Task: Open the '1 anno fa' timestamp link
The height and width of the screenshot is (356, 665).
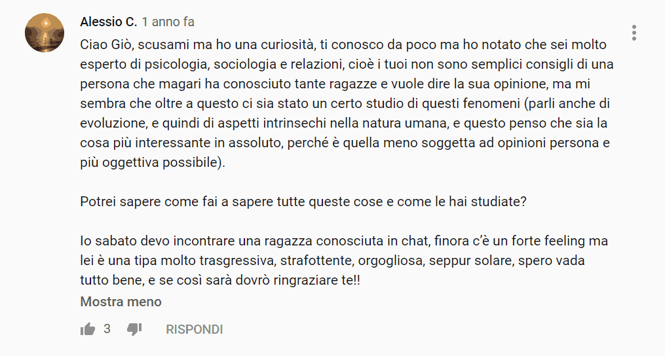Action: point(168,22)
